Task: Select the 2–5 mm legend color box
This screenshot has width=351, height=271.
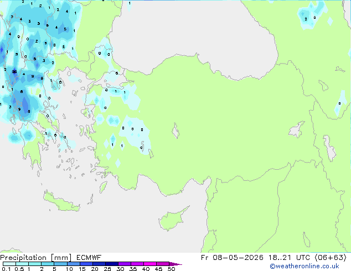Action: pyautogui.click(x=48, y=264)
